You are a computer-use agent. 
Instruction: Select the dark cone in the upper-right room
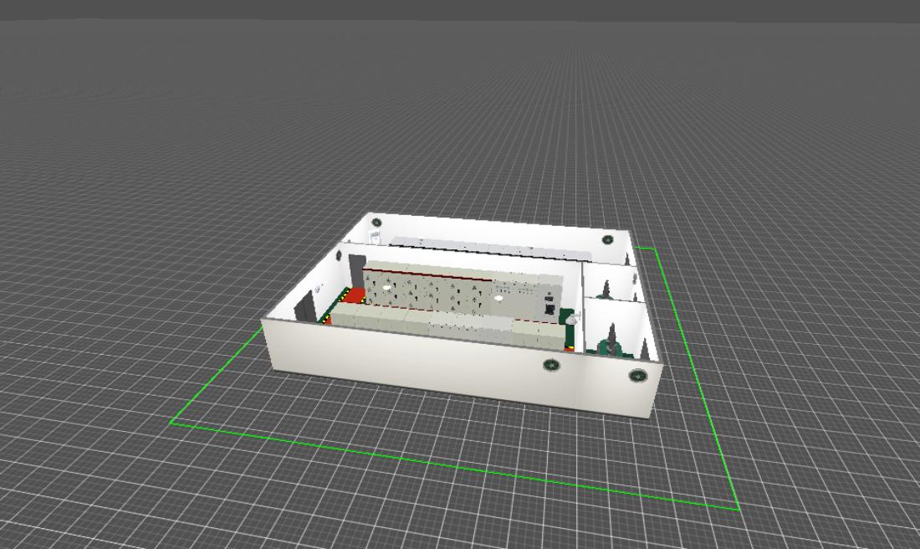pyautogui.click(x=605, y=290)
